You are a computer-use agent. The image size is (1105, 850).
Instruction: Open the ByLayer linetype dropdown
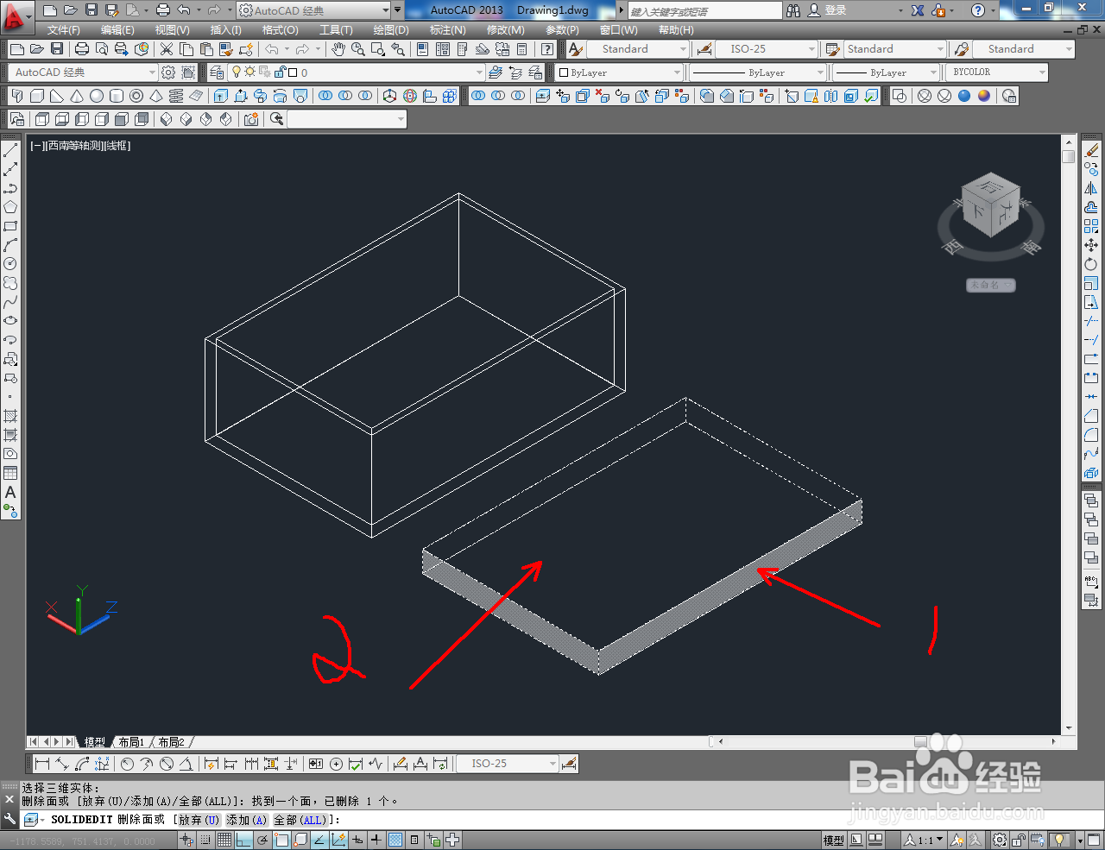[757, 72]
